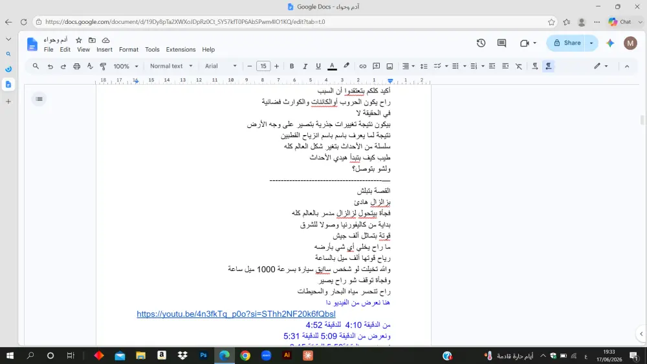Open version history clock icon

click(481, 43)
